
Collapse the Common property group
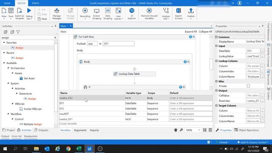(216, 37)
